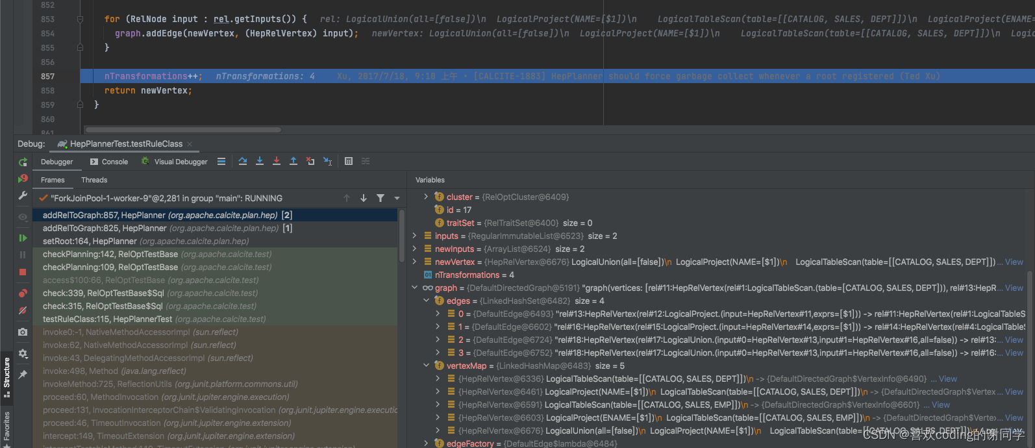This screenshot has height=448, width=1035.
Task: Click the frames filter funnel icon
Action: (380, 198)
